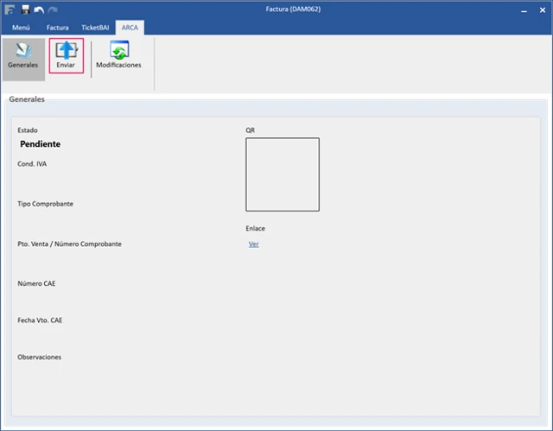Select the ARCA tab

[130, 28]
